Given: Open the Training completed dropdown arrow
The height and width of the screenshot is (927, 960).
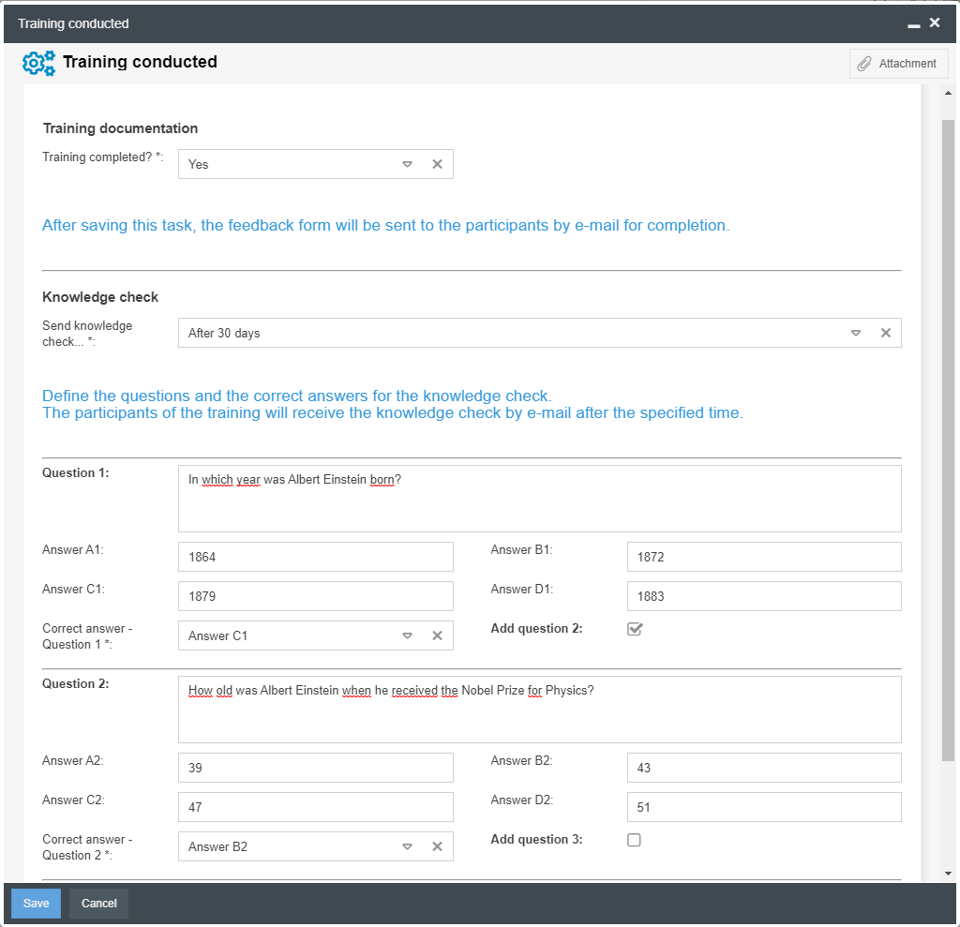Looking at the screenshot, I should [x=407, y=164].
